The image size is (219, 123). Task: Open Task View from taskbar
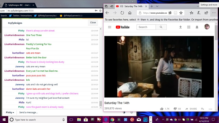[x=71, y=120]
